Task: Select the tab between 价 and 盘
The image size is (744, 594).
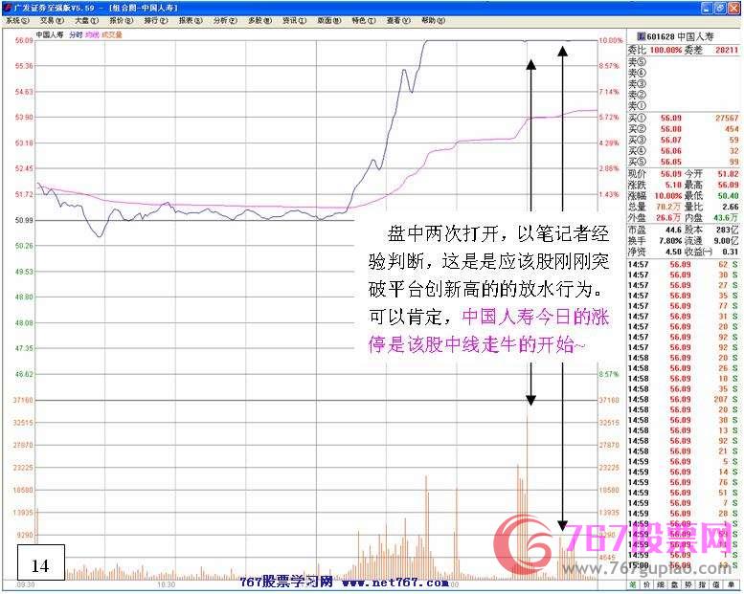Action: coord(661,584)
